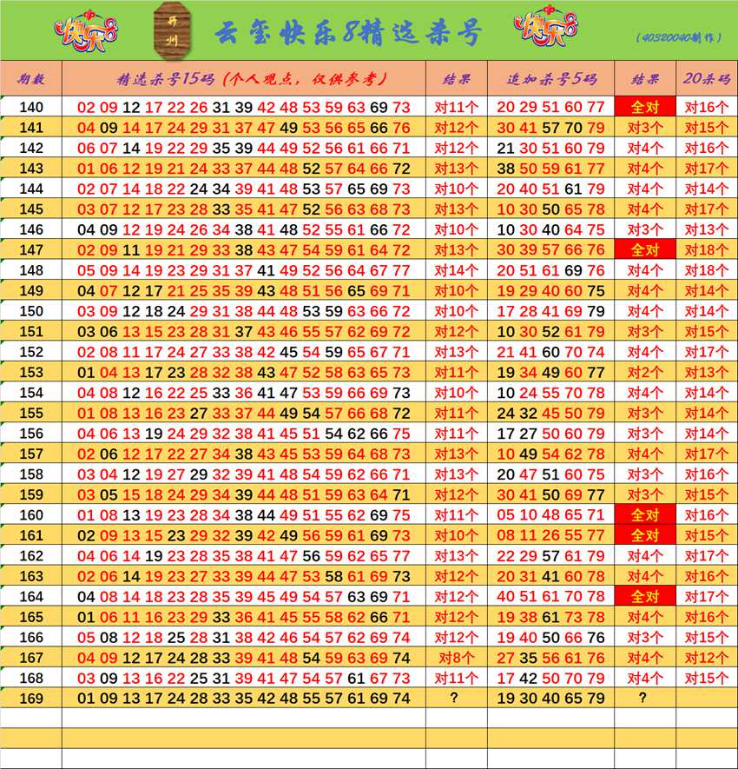Click the period 143 cell
Image resolution: width=738 pixels, height=769 pixels.
(x=31, y=169)
